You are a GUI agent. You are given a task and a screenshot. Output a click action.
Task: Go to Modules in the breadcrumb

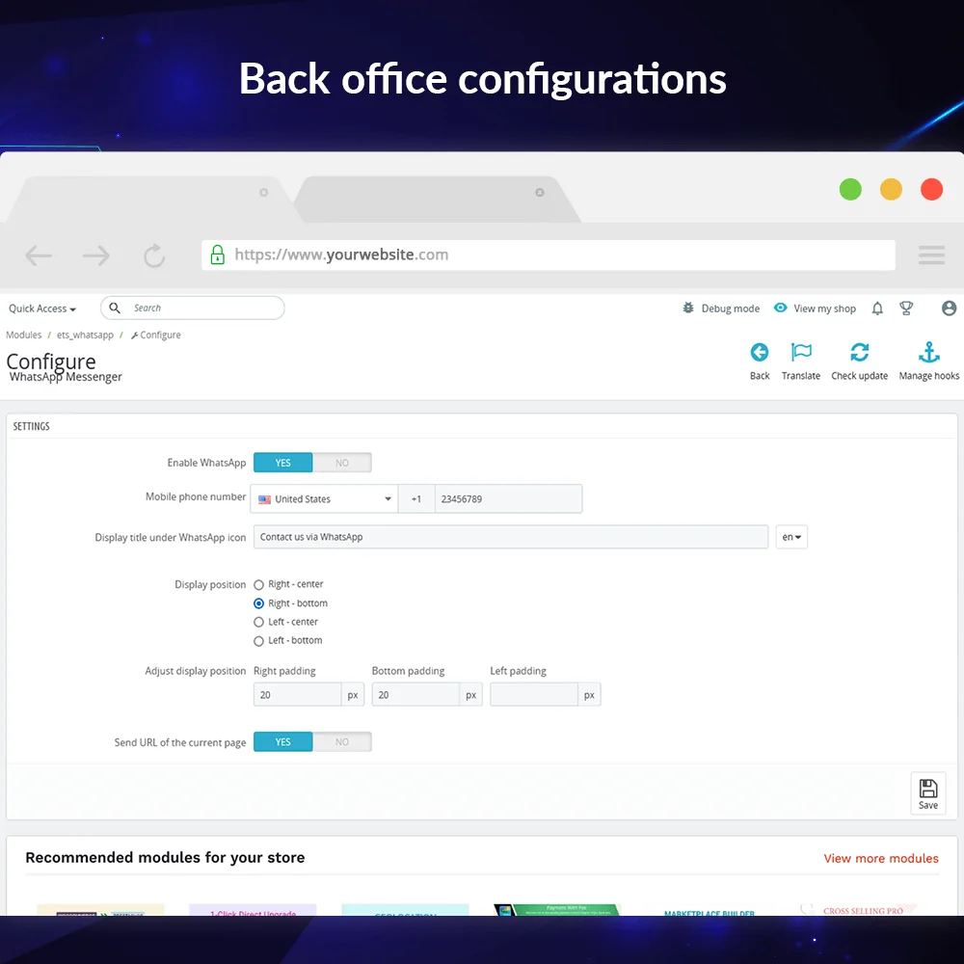click(24, 335)
